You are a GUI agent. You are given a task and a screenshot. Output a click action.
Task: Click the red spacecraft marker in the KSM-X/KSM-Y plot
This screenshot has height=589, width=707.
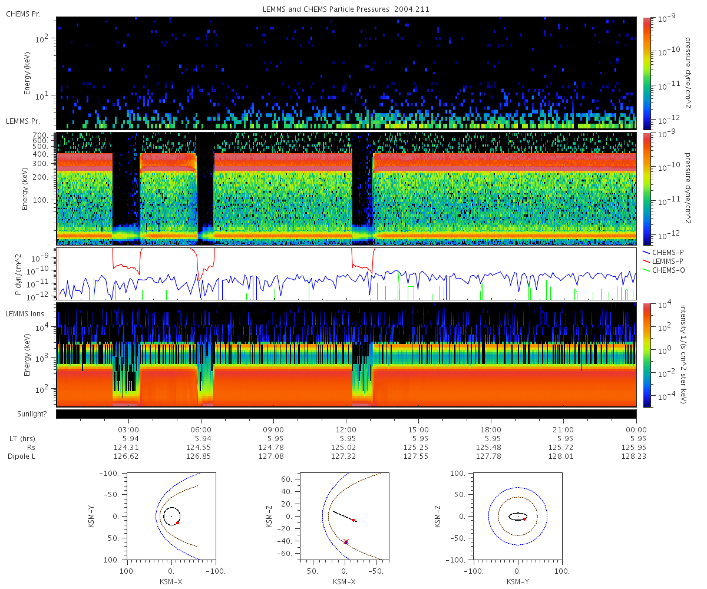(177, 522)
